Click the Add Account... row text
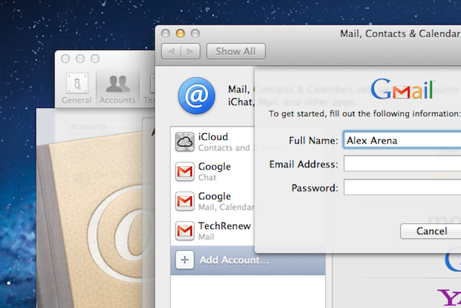461x308 pixels. (x=234, y=260)
